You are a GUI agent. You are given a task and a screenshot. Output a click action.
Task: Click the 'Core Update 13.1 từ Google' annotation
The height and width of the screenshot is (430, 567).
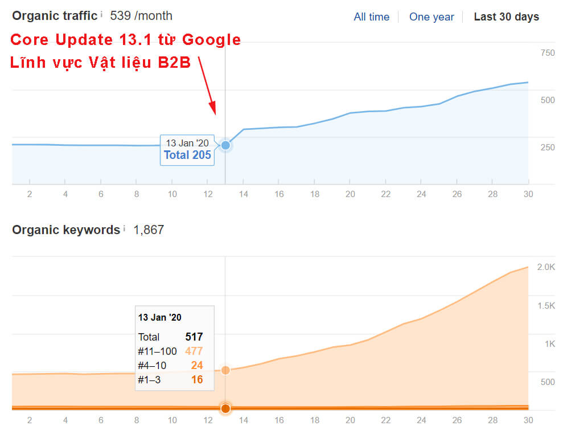(126, 40)
